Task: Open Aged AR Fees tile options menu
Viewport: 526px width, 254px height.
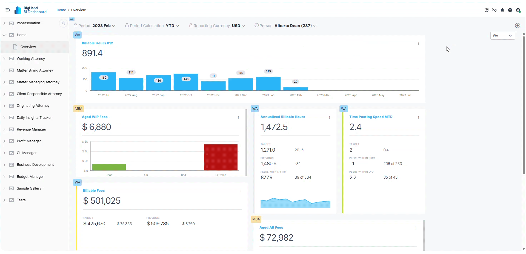Action: coord(416,228)
